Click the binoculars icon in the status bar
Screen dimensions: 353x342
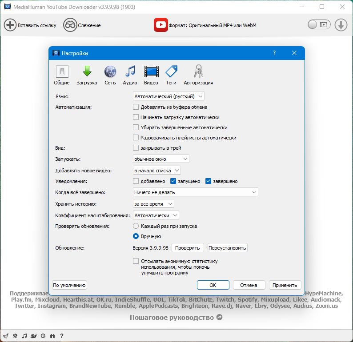tap(52, 336)
